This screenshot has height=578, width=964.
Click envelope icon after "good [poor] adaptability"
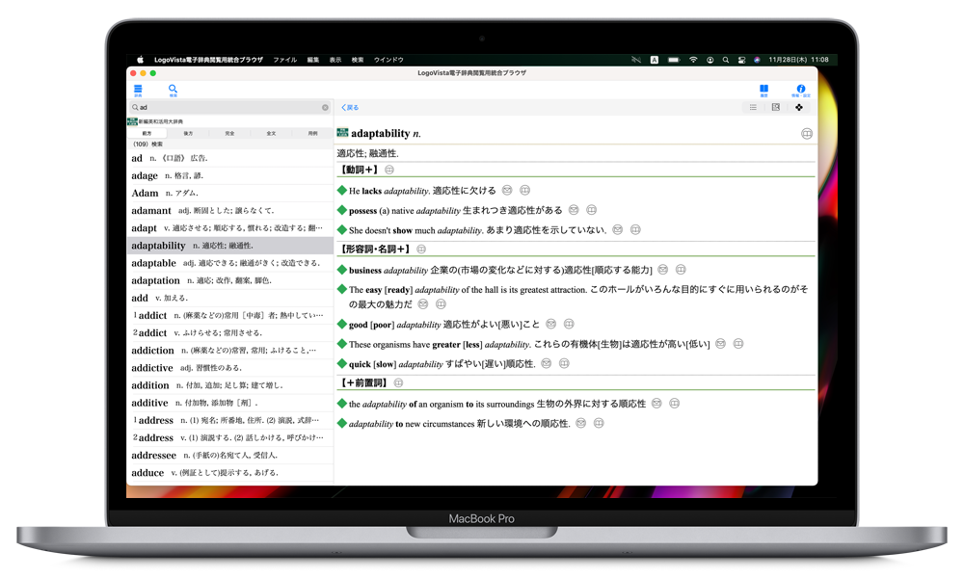551,324
